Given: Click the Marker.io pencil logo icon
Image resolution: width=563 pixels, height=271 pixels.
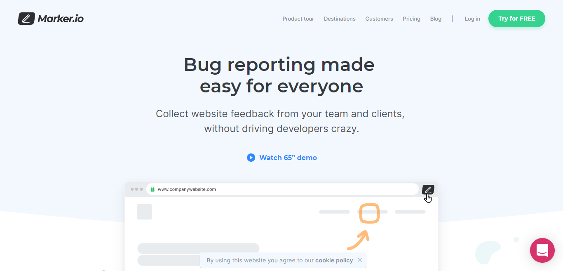Looking at the screenshot, I should (26, 19).
